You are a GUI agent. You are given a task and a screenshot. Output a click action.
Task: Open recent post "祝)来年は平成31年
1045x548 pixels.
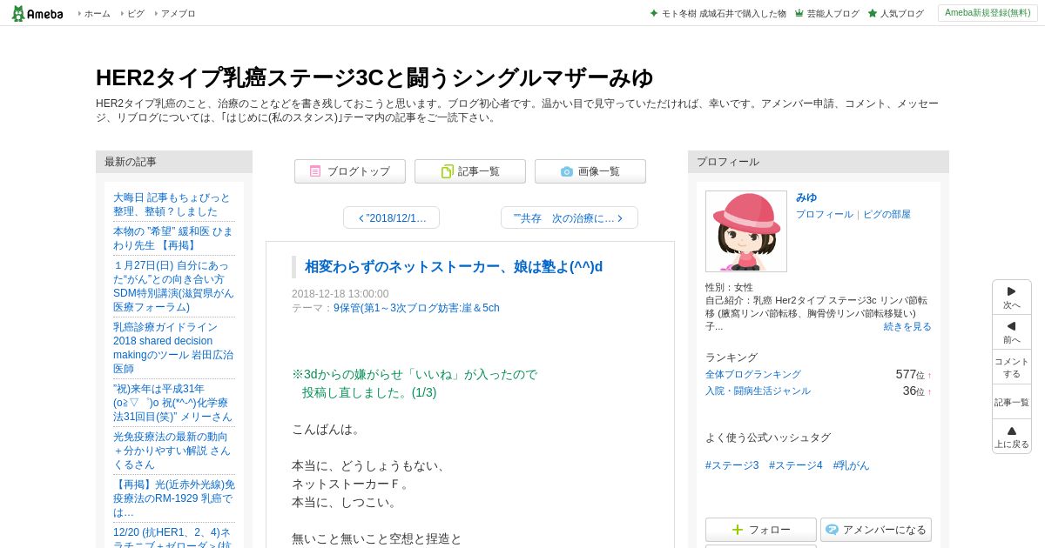173,403
